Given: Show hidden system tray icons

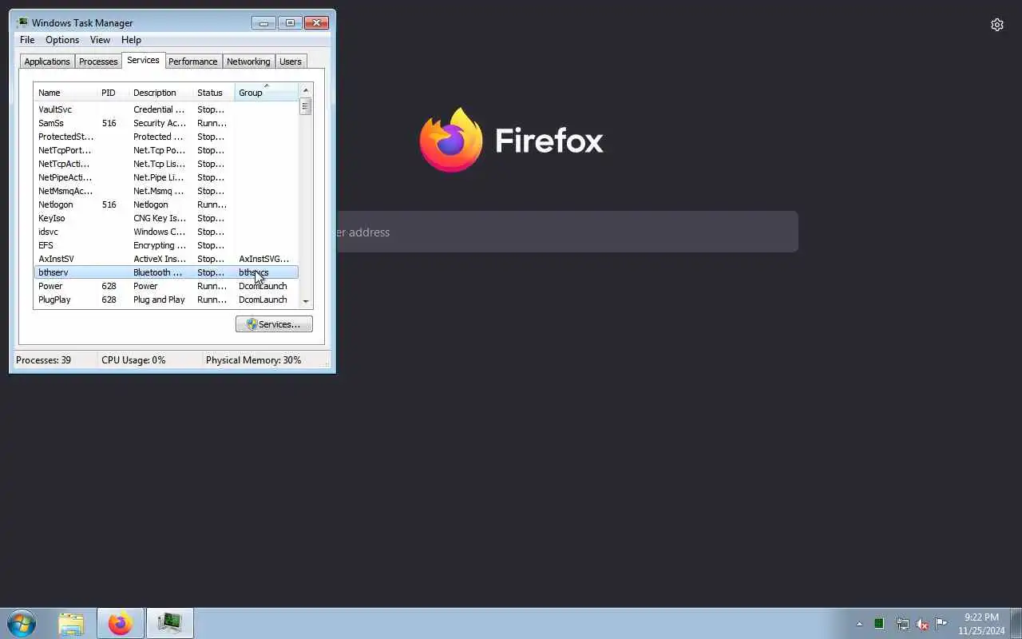Looking at the screenshot, I should pos(859,624).
